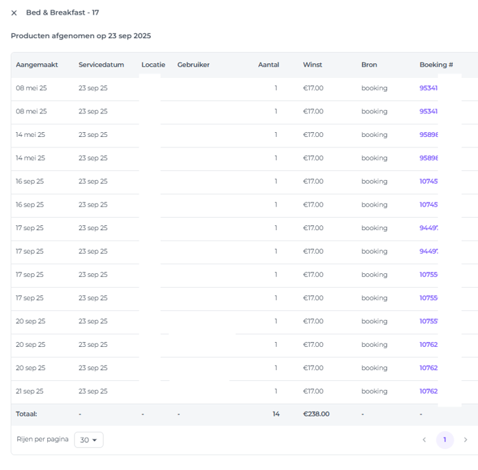478x470 pixels.
Task: Open booking link in the first 08 mei 25 row
Action: coord(428,88)
